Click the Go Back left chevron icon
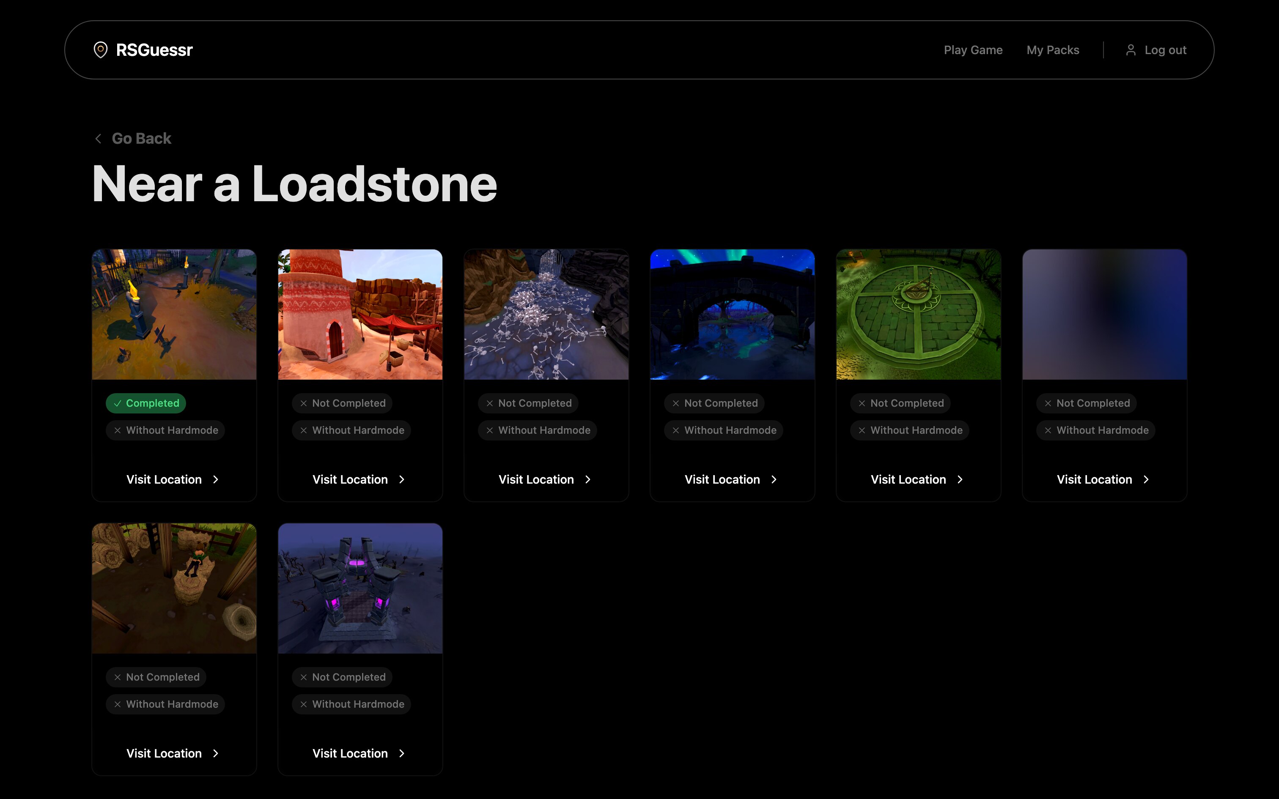The height and width of the screenshot is (799, 1279). coord(98,139)
